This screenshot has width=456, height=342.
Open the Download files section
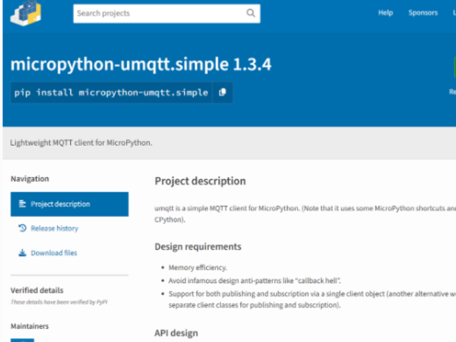coord(54,253)
